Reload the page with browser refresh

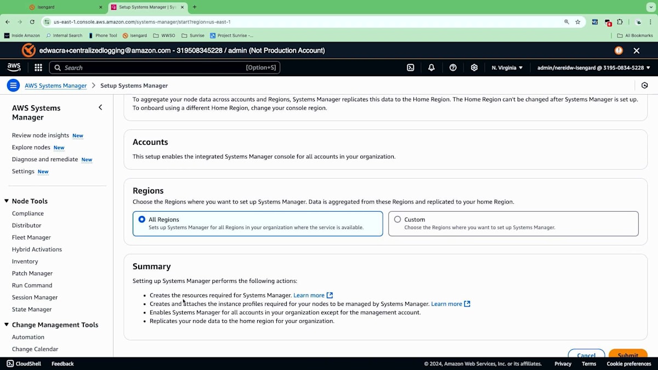(x=32, y=22)
